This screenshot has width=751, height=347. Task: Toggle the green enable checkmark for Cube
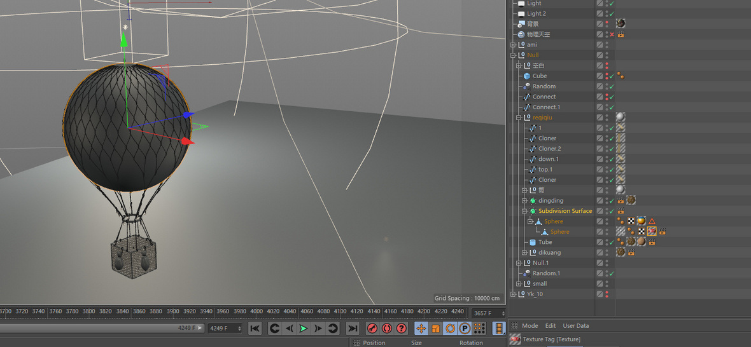coord(612,76)
